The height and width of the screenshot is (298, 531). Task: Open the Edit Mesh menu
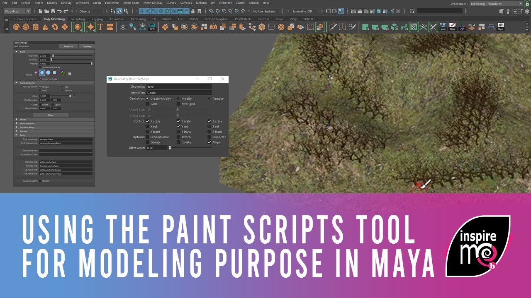point(112,3)
